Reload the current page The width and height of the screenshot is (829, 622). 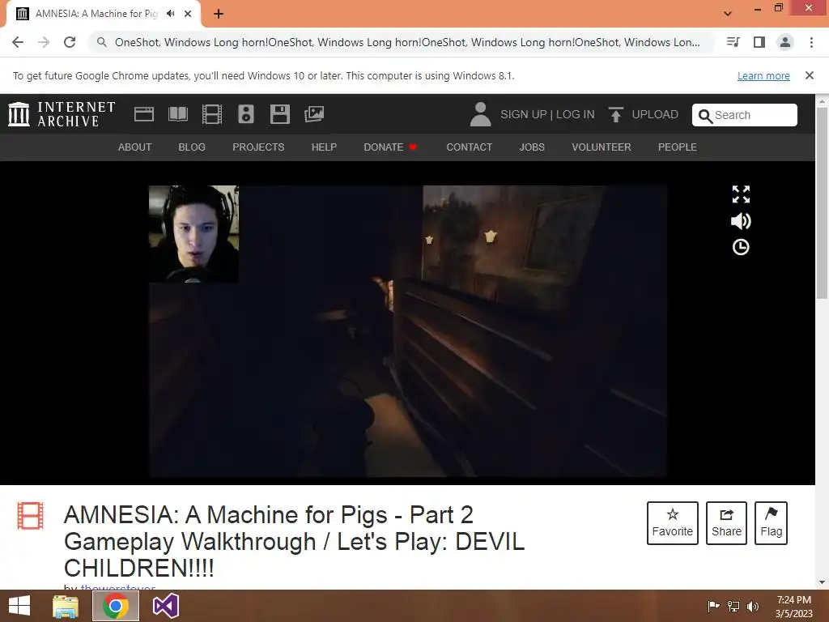pos(70,42)
